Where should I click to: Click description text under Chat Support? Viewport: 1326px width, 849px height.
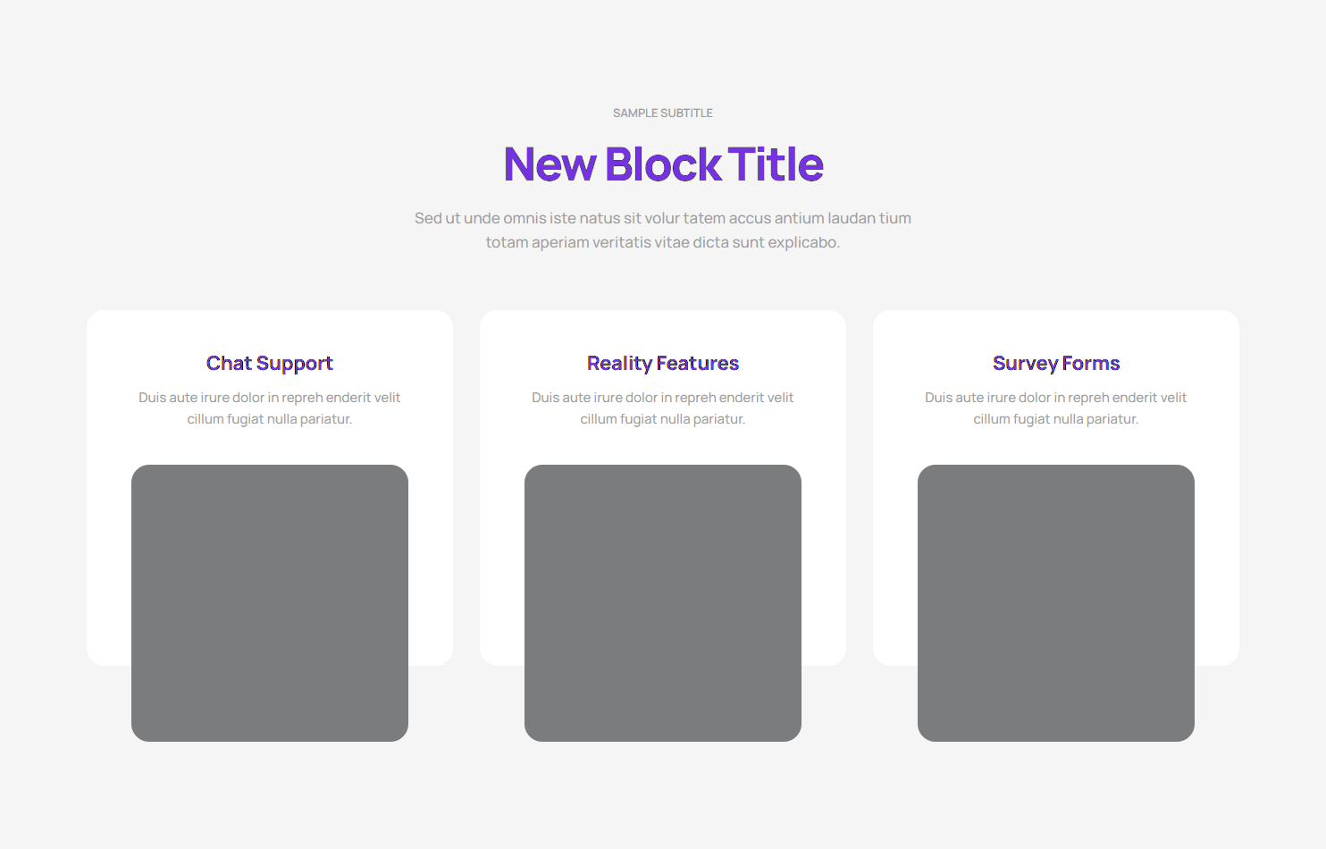point(269,408)
